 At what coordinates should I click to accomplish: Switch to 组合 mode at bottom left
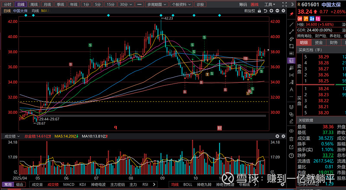click(x=20, y=184)
